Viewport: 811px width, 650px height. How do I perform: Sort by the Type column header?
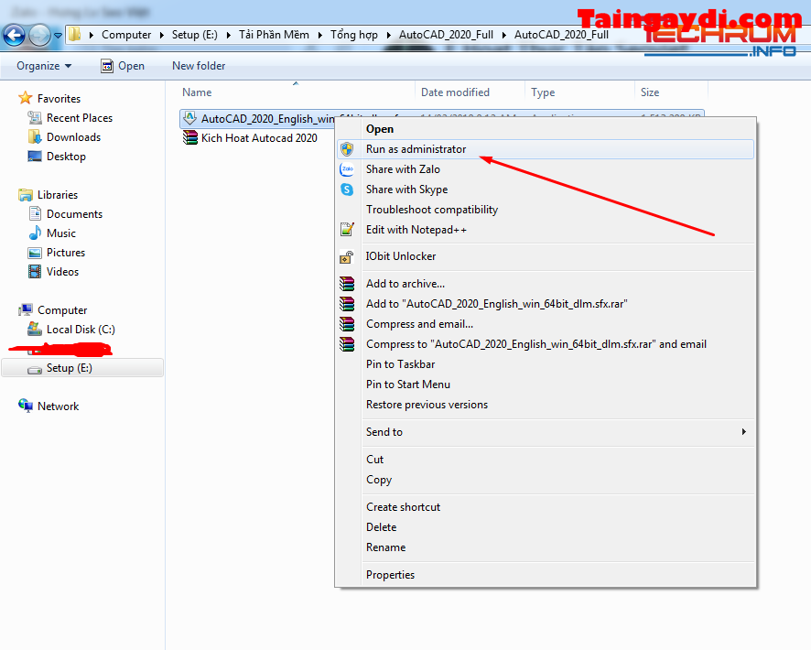pos(543,92)
